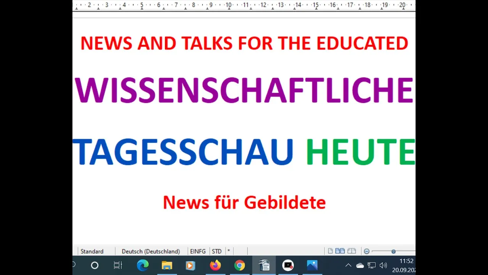Show hidden system tray icons chevron

[x=348, y=265]
